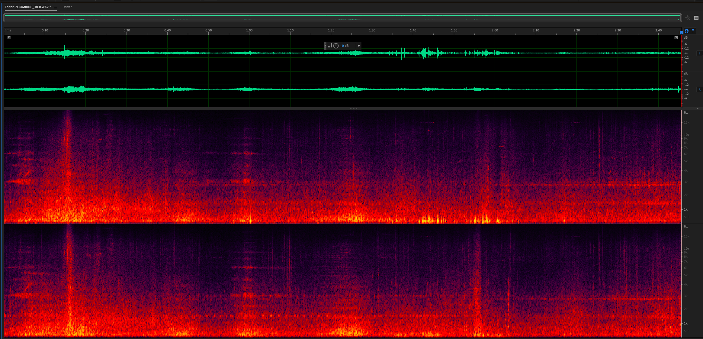The height and width of the screenshot is (339, 703).
Task: Click the zoom out full navigator icon
Action: [688, 18]
